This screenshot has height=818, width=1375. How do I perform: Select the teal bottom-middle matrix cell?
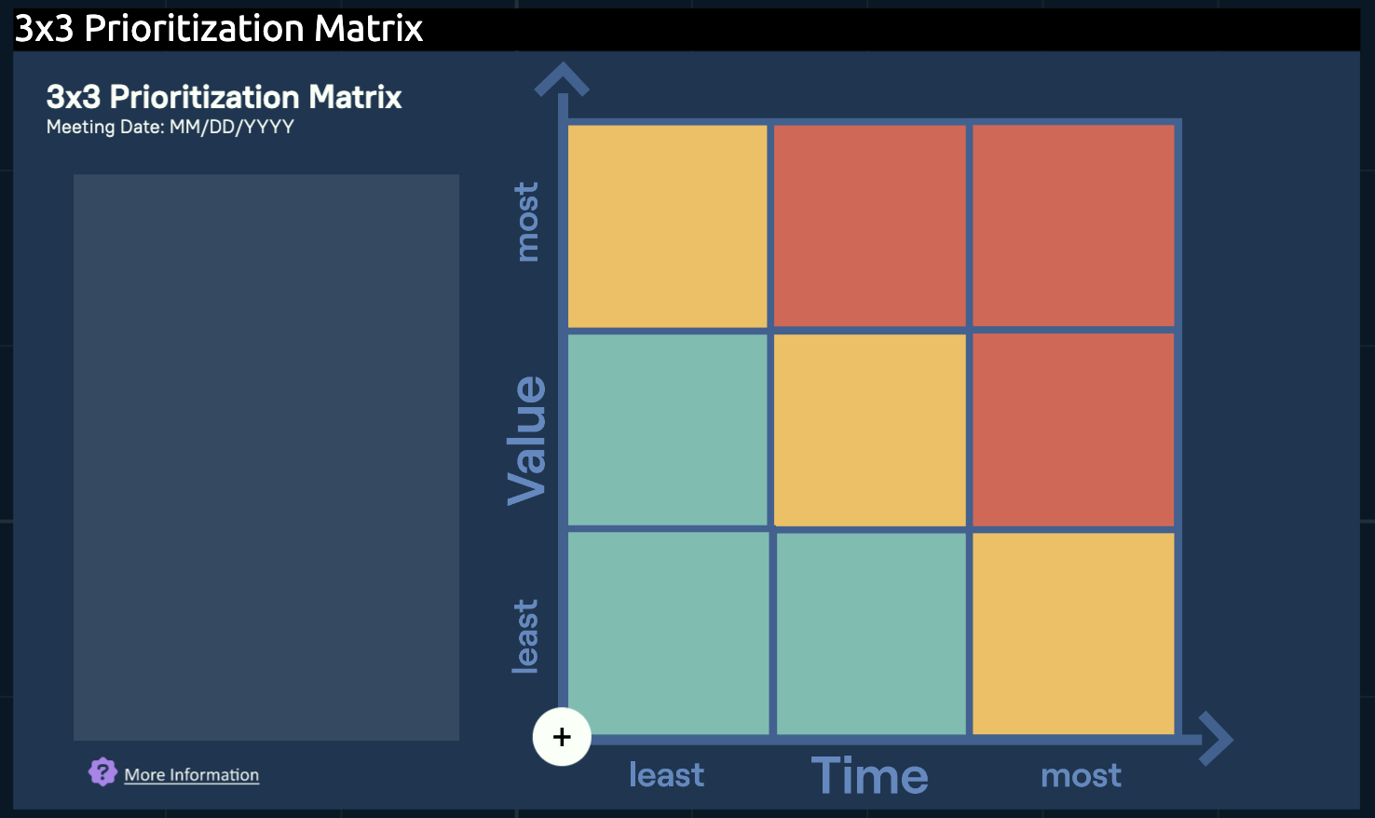coord(871,634)
